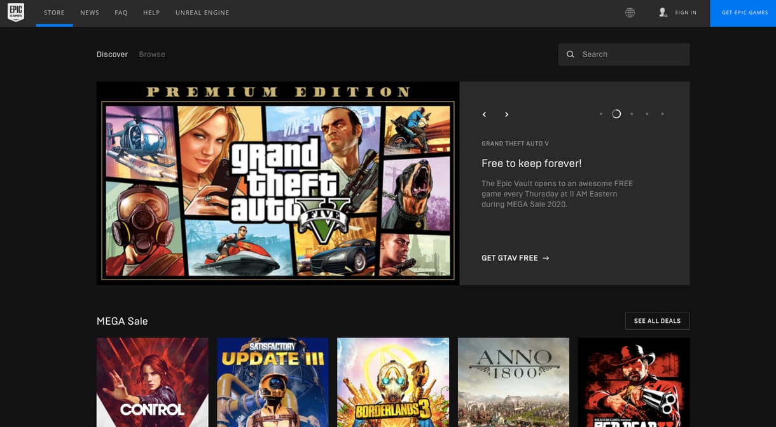Open the News menu item
This screenshot has width=776, height=427.
coord(90,13)
